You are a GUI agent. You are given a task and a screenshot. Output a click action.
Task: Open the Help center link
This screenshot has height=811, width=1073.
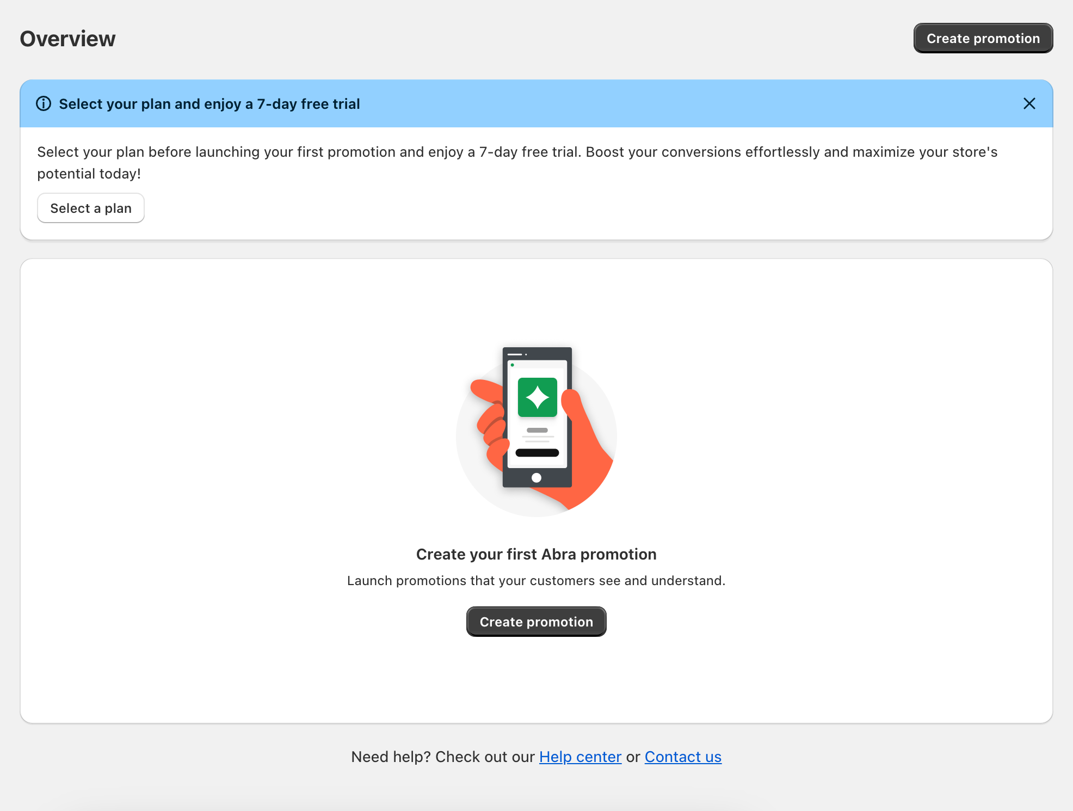click(x=580, y=757)
